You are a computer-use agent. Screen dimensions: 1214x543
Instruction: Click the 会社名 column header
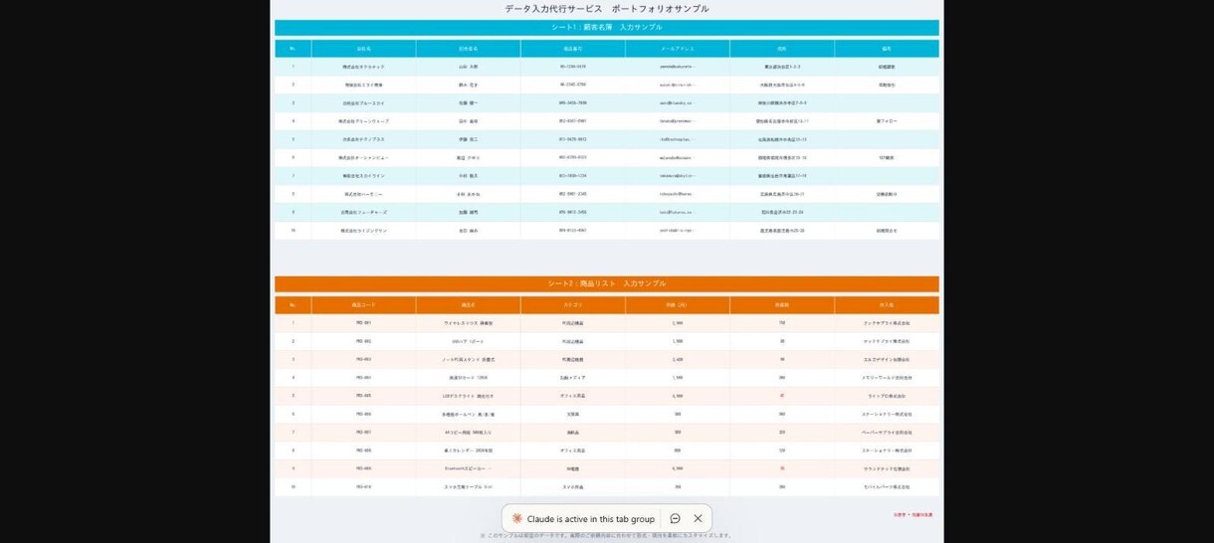[x=363, y=49]
